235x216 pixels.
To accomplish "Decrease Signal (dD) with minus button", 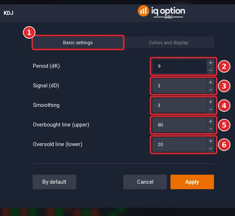I will 211,90.
